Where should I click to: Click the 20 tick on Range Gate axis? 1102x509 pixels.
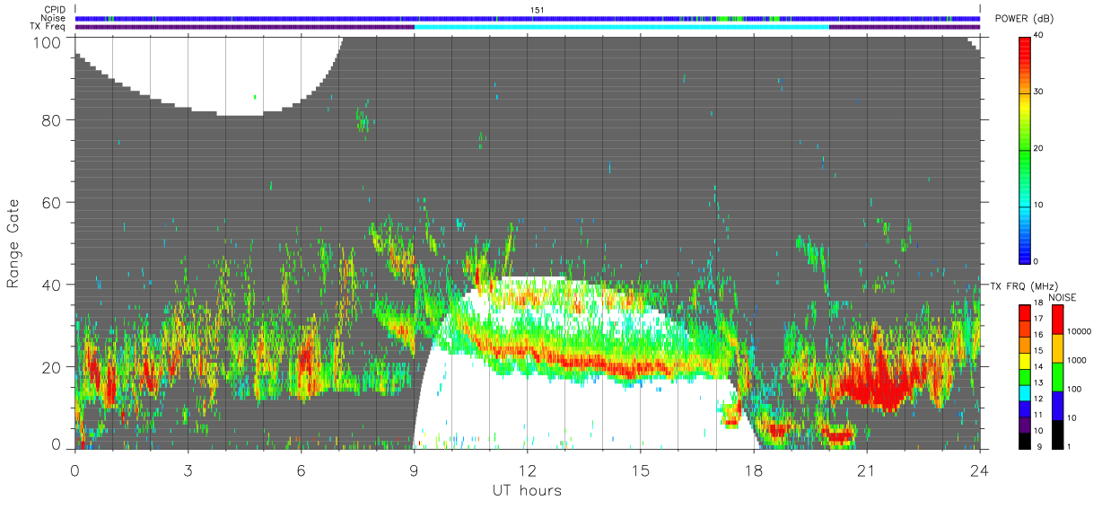coord(53,367)
